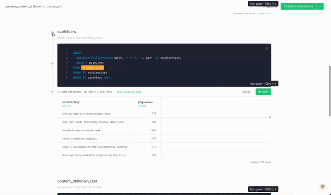Expand the Create API Endpoint arrow dropdown
The height and width of the screenshot is (195, 331).
[x=320, y=6]
